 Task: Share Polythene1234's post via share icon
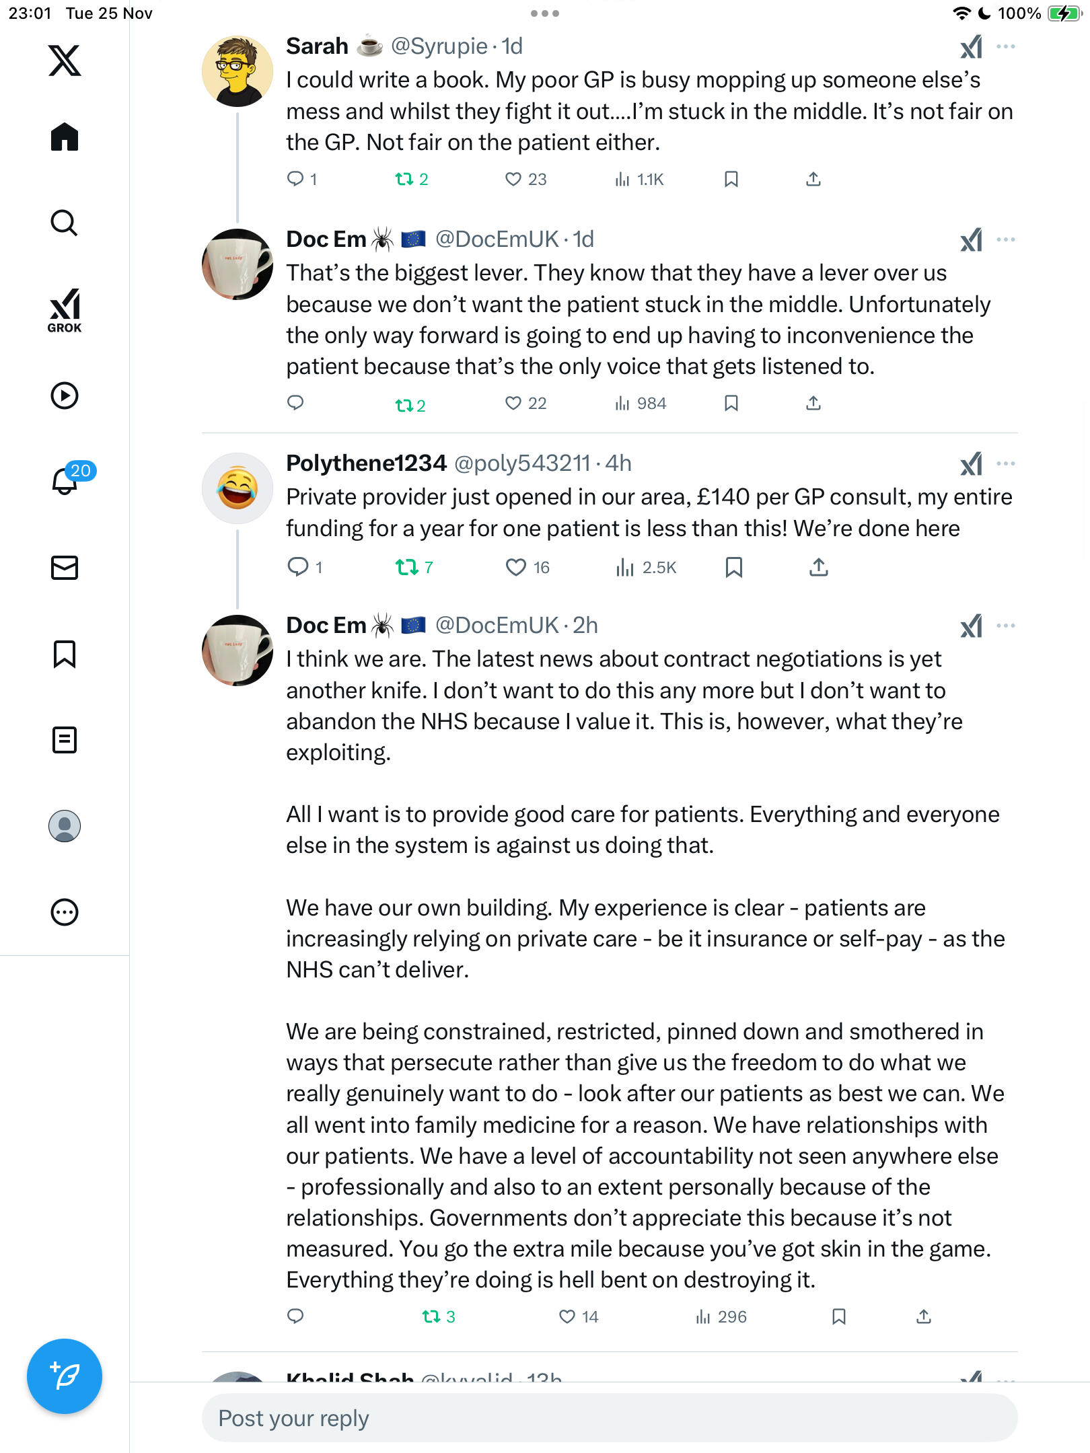point(818,567)
